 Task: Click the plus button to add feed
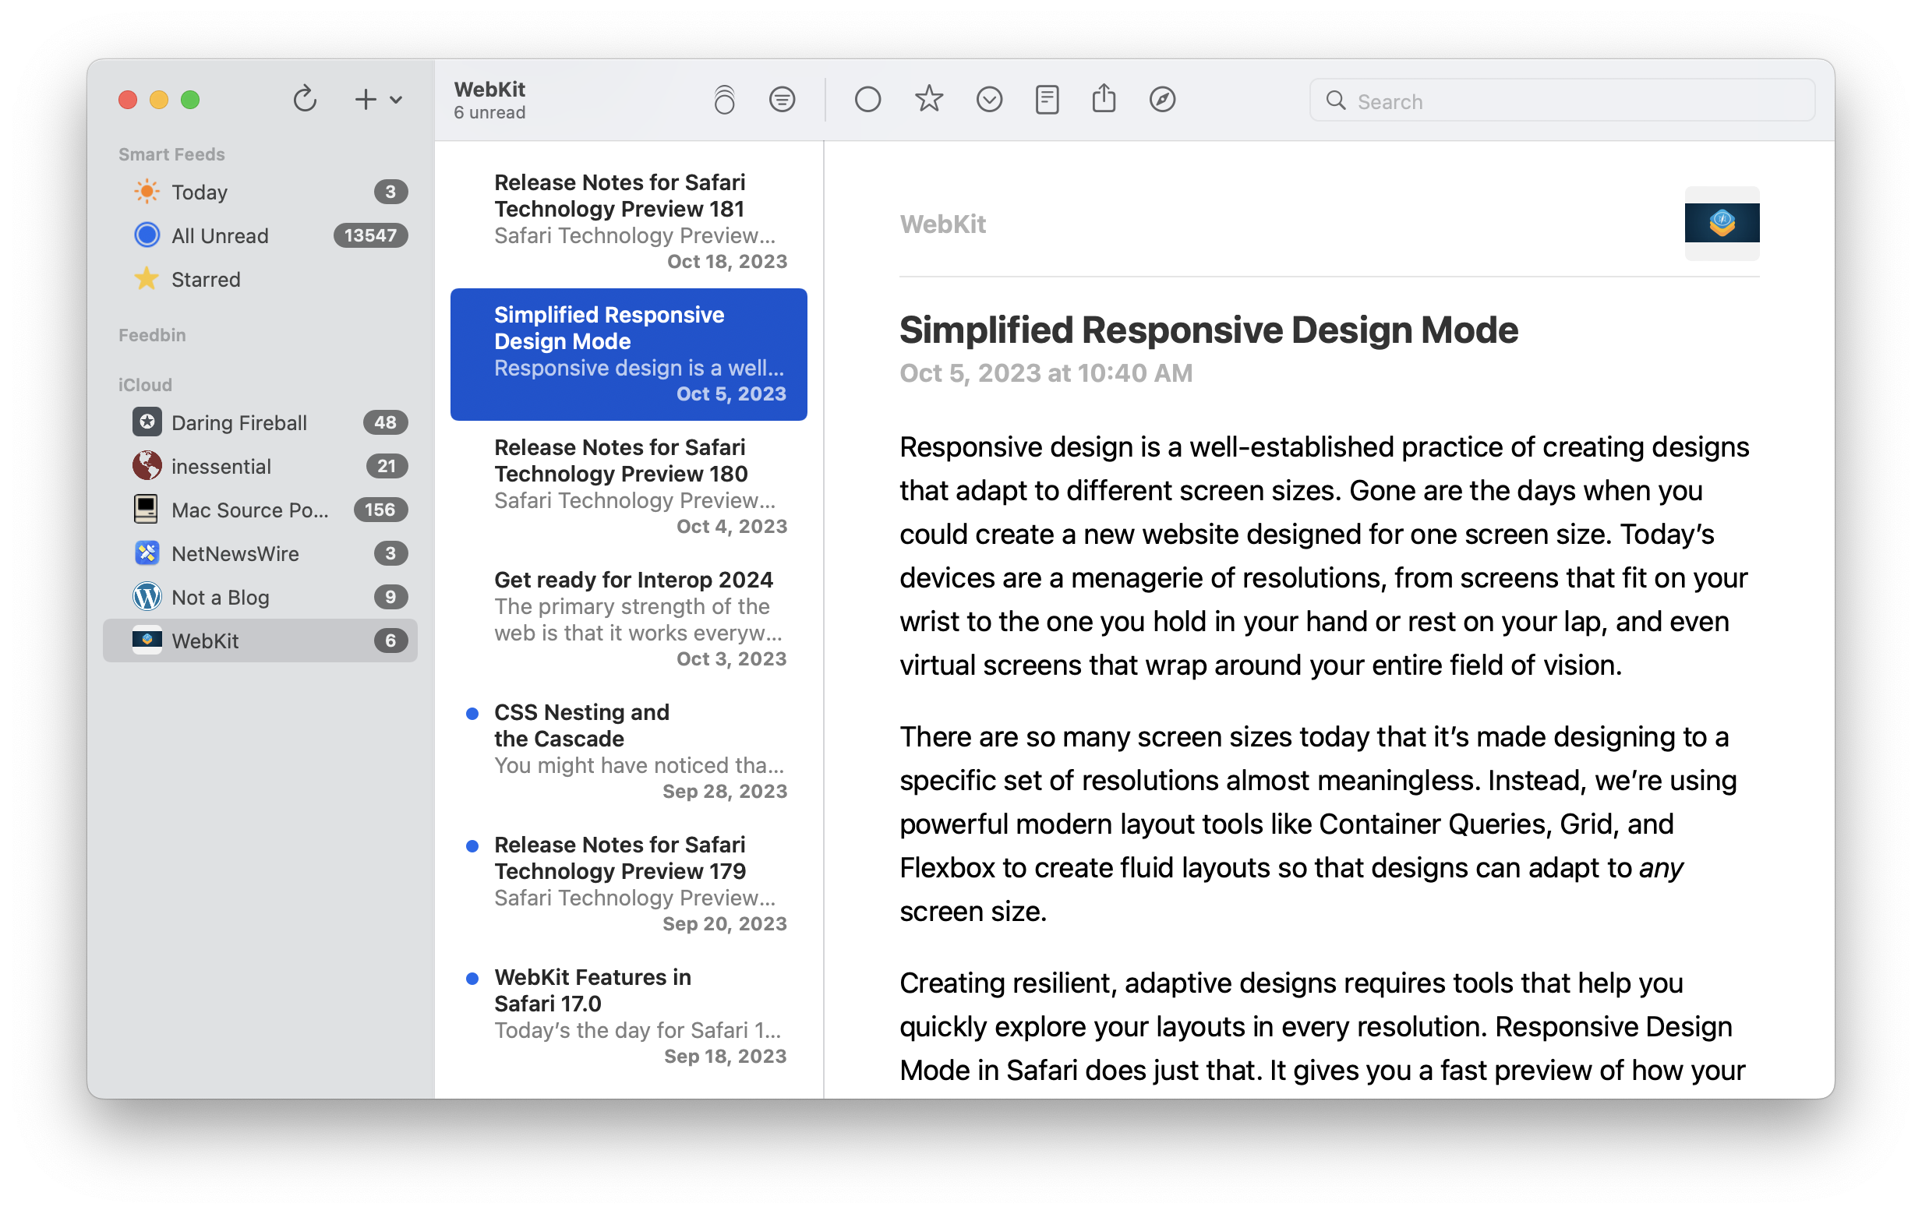pos(365,100)
